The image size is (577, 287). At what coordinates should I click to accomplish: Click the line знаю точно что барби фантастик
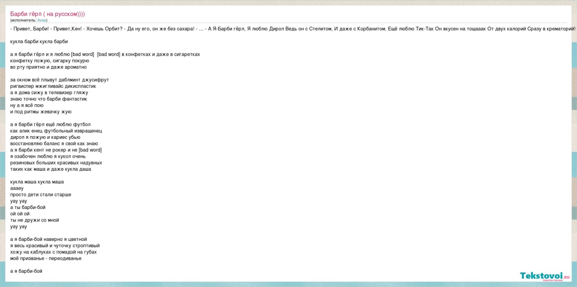click(x=48, y=98)
